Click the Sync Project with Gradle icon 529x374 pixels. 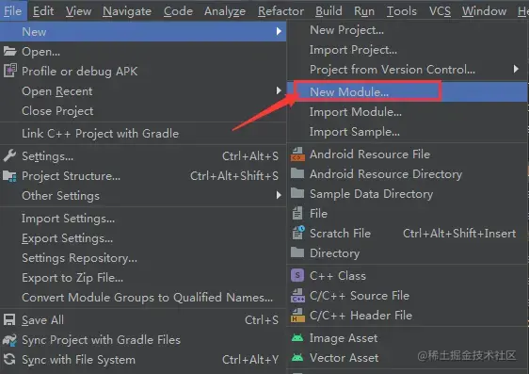(x=9, y=339)
